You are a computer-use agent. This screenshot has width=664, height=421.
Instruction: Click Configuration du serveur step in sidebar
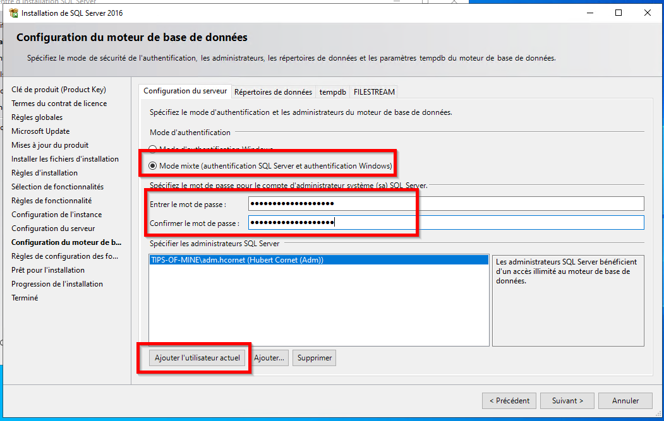point(53,228)
